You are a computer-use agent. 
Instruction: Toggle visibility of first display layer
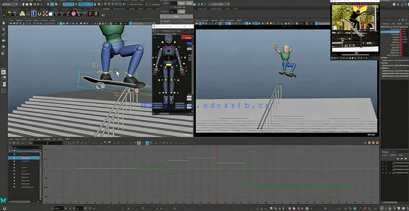(383, 163)
